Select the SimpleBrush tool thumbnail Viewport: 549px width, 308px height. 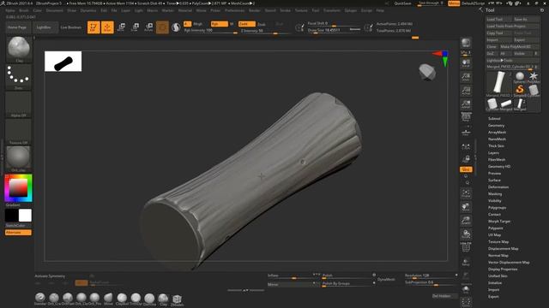[x=520, y=90]
